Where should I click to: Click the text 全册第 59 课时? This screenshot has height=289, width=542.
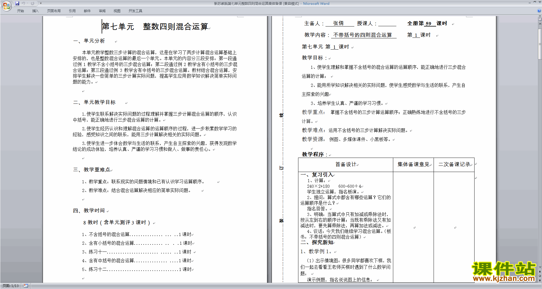pyautogui.click(x=427, y=23)
